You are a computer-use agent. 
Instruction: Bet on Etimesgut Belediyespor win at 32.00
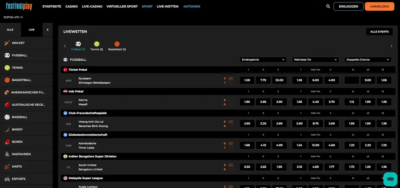[279, 80]
